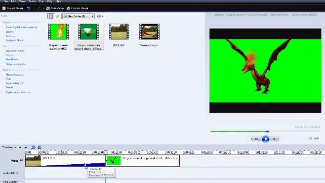Select the DSCF1338 clip on the Video track
325x183 pixels.
pos(66,161)
